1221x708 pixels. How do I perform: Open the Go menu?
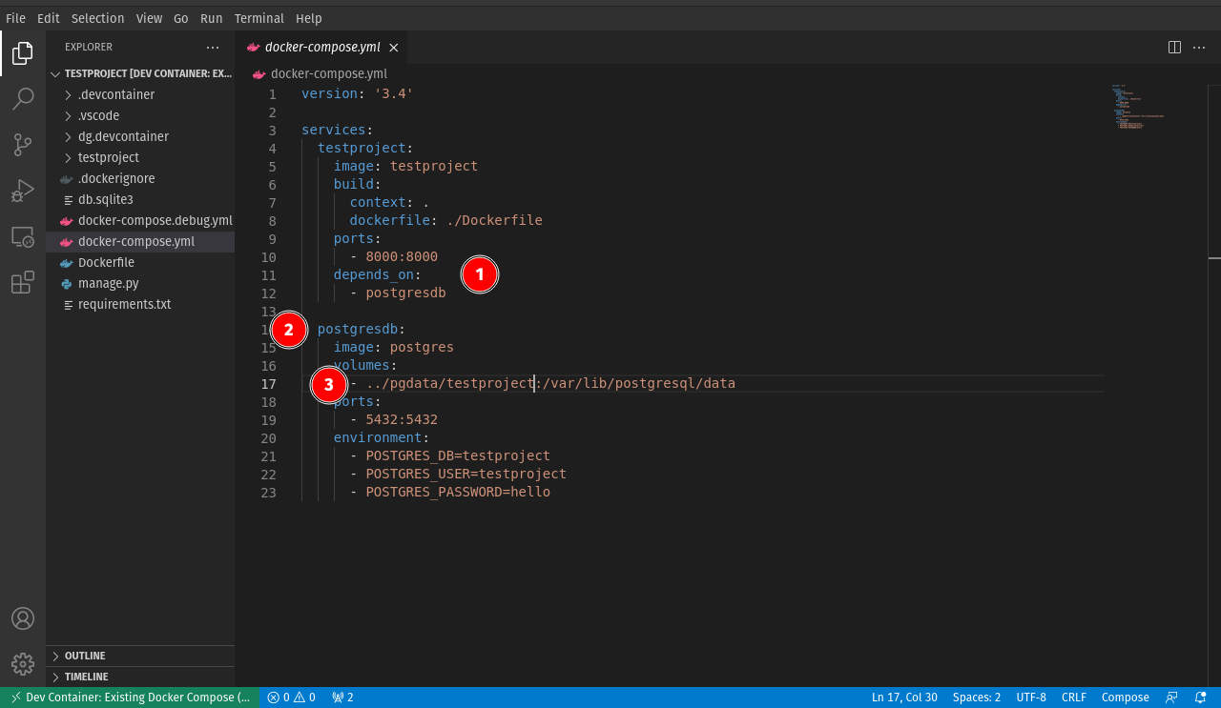click(x=181, y=18)
